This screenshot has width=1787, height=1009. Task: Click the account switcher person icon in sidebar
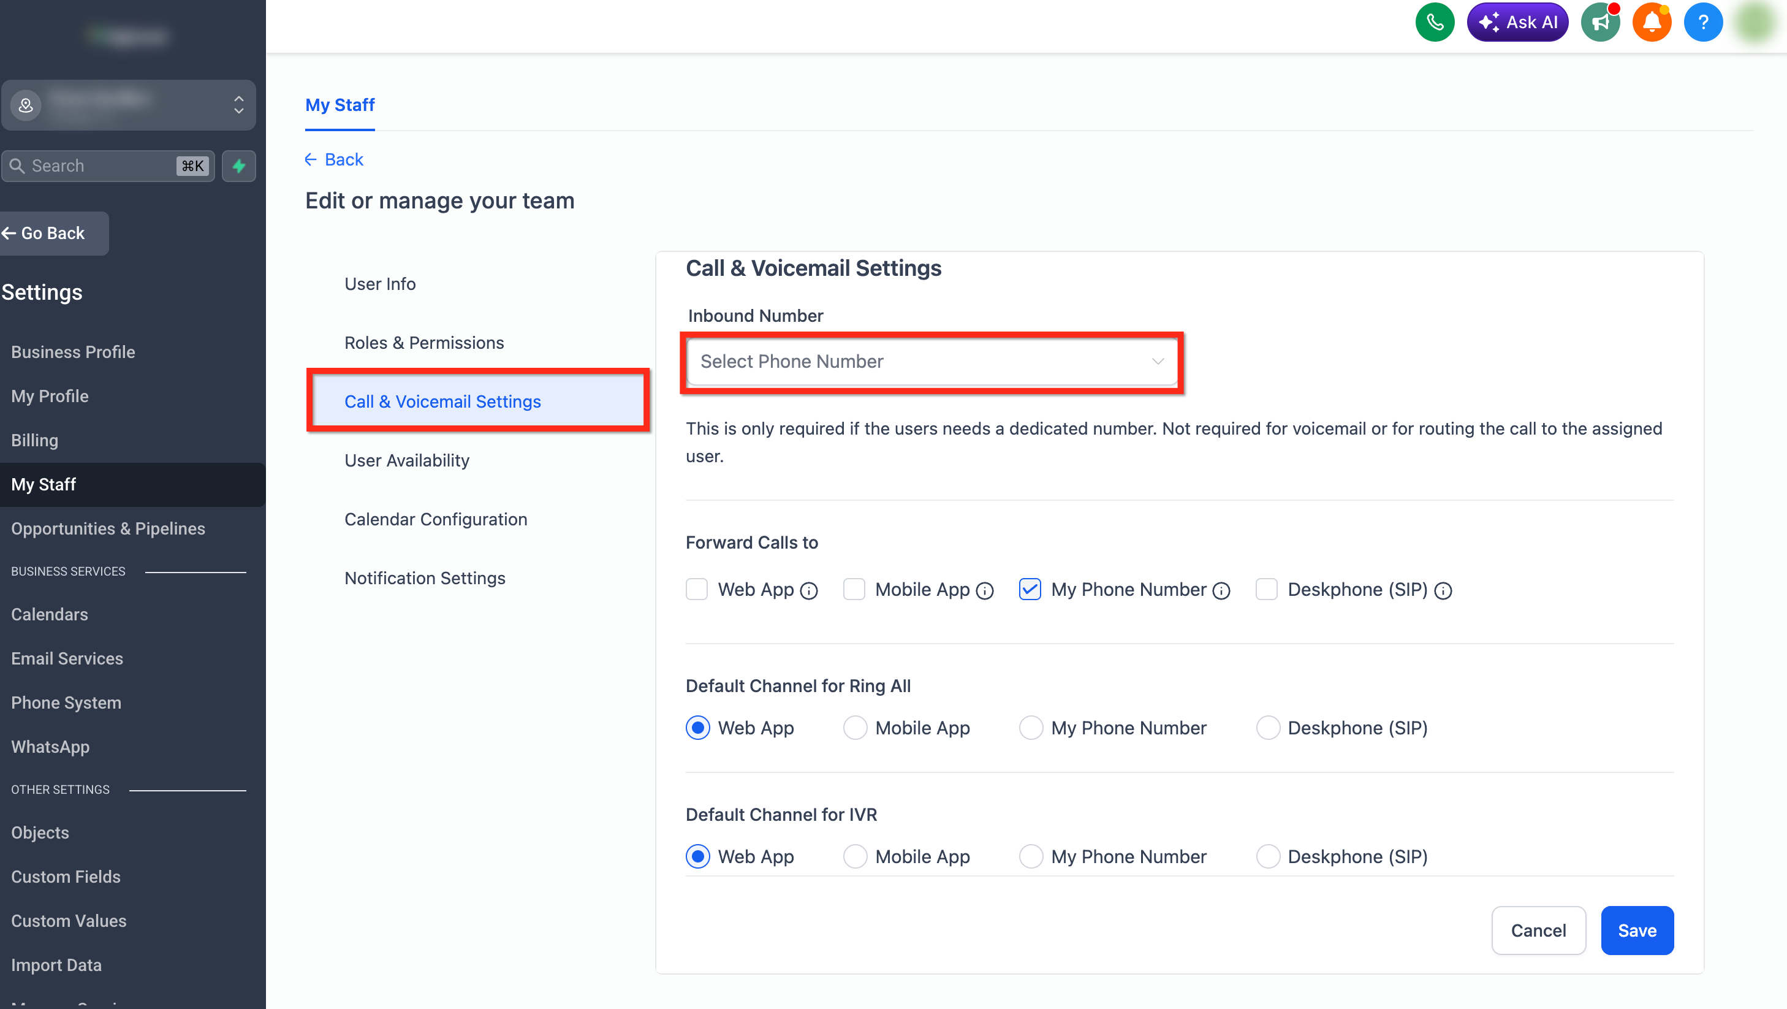(x=26, y=105)
